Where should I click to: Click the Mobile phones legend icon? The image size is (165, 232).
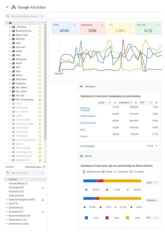pos(84,172)
